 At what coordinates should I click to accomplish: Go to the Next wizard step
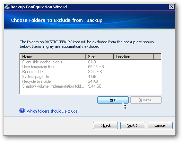click(x=133, y=125)
